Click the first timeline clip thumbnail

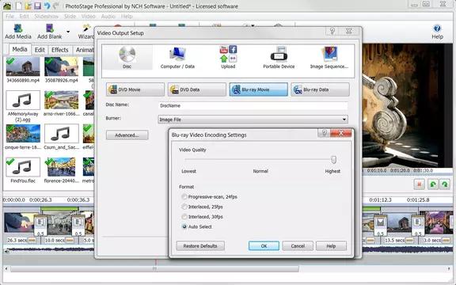(19, 222)
